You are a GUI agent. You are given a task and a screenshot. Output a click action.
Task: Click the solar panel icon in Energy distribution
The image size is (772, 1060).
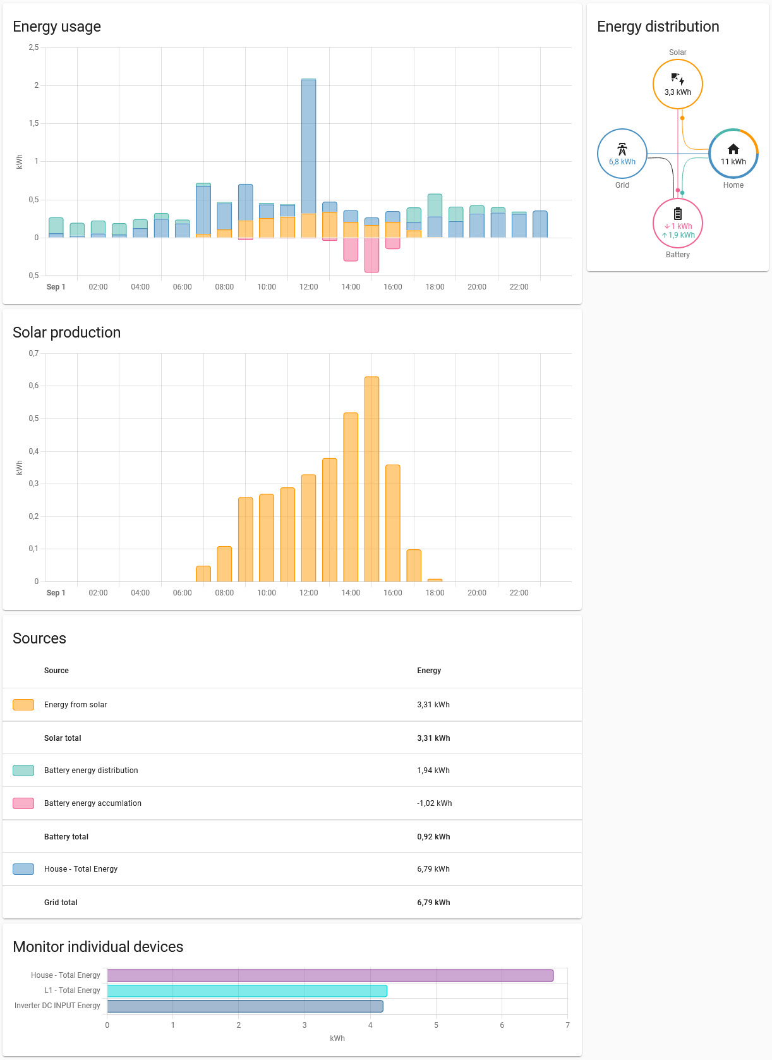(x=678, y=80)
